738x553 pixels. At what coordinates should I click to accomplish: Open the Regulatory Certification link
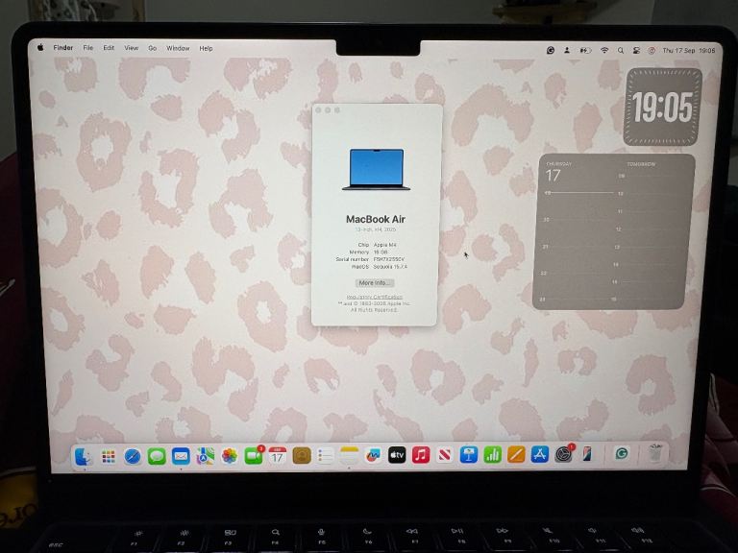(x=375, y=298)
